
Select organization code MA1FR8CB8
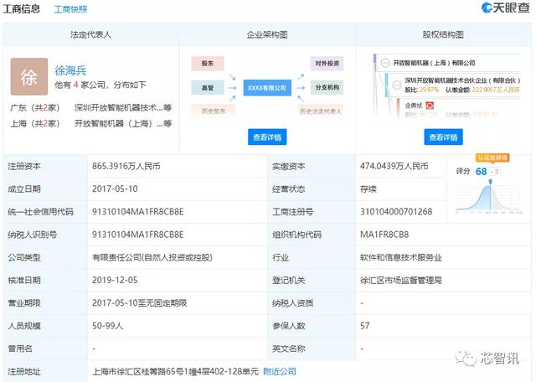point(384,235)
